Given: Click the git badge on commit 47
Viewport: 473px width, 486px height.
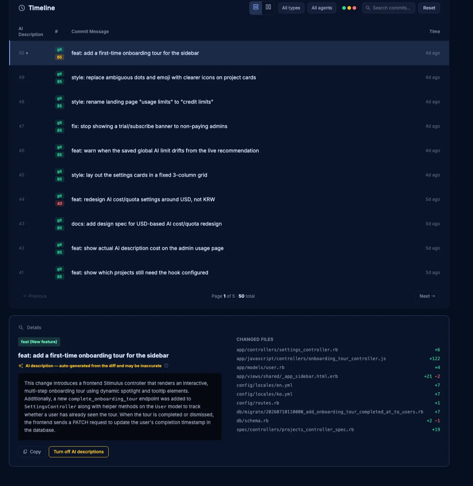Looking at the screenshot, I should tap(59, 123).
